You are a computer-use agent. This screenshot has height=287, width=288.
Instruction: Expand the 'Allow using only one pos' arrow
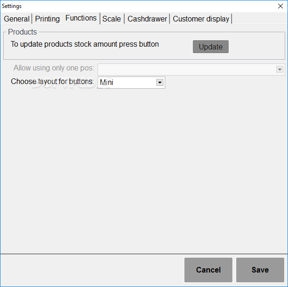[x=280, y=70]
